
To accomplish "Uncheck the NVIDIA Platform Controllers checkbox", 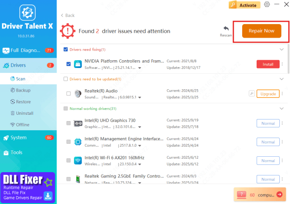I will point(68,64).
